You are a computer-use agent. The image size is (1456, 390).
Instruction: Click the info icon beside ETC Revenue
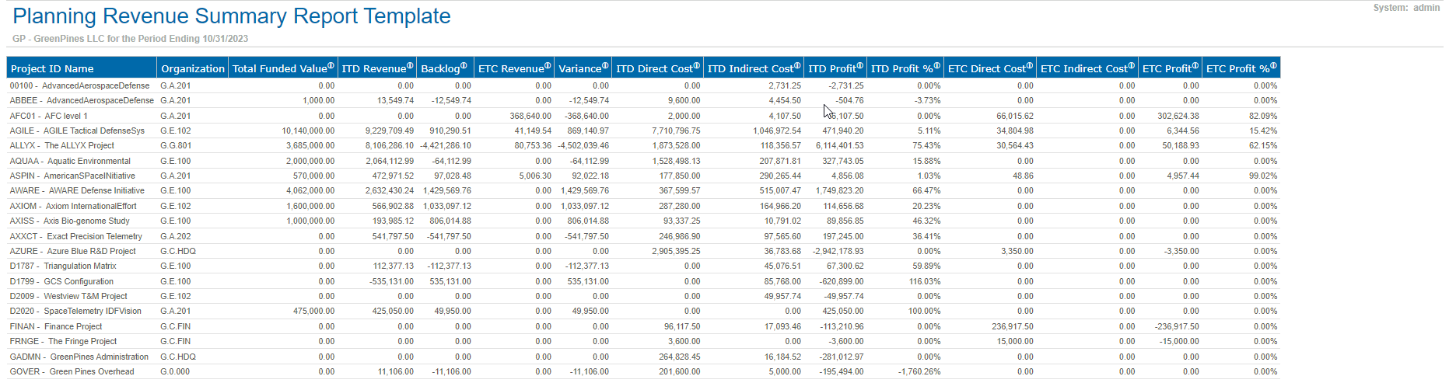point(548,66)
